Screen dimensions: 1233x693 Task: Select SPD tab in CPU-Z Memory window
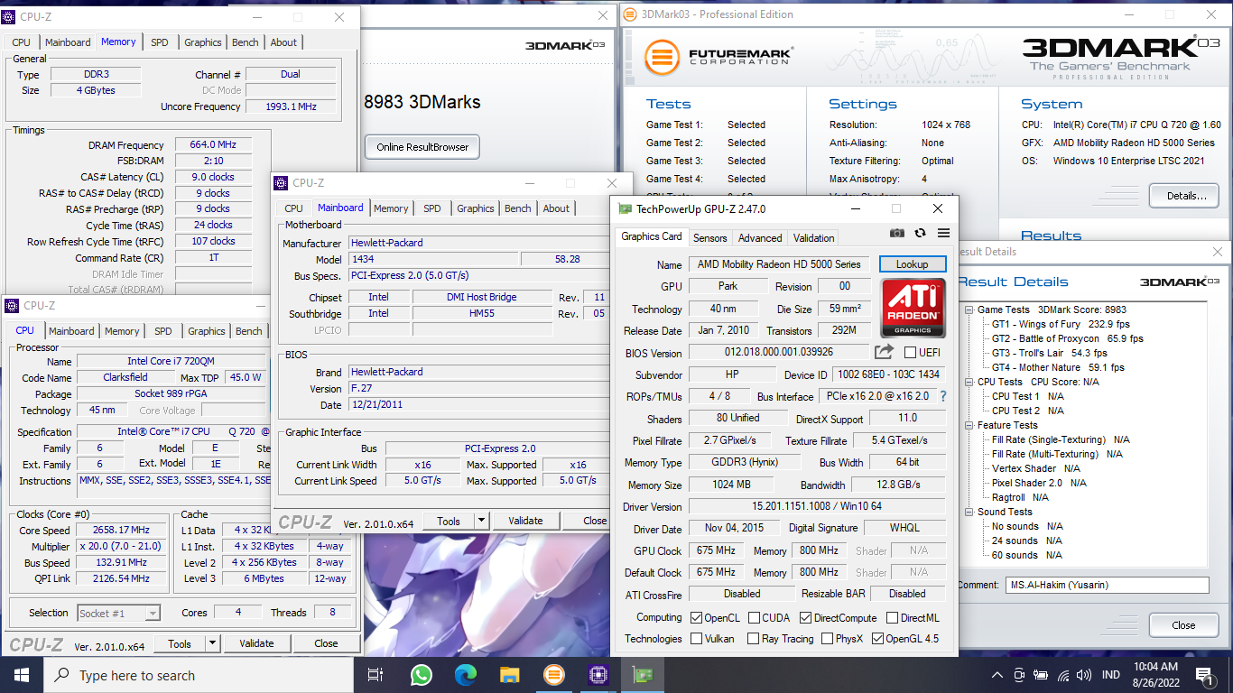(x=160, y=42)
